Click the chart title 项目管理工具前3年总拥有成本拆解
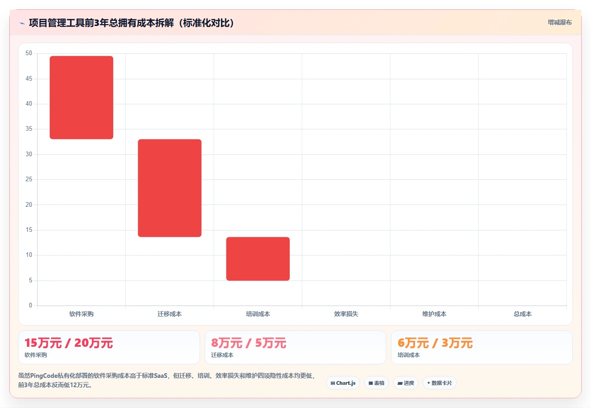Screen dimensions: 591x408 (132, 23)
